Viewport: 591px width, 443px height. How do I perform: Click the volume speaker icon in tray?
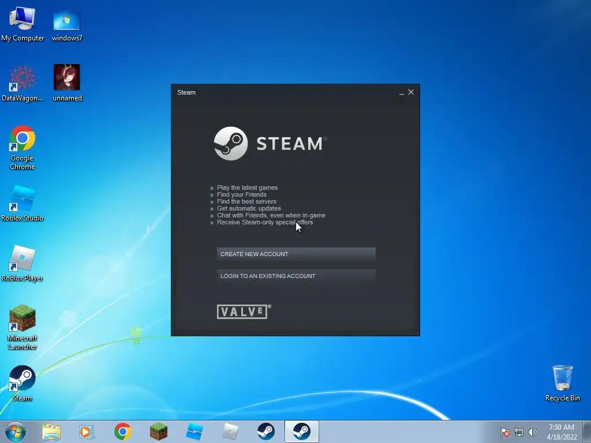533,432
